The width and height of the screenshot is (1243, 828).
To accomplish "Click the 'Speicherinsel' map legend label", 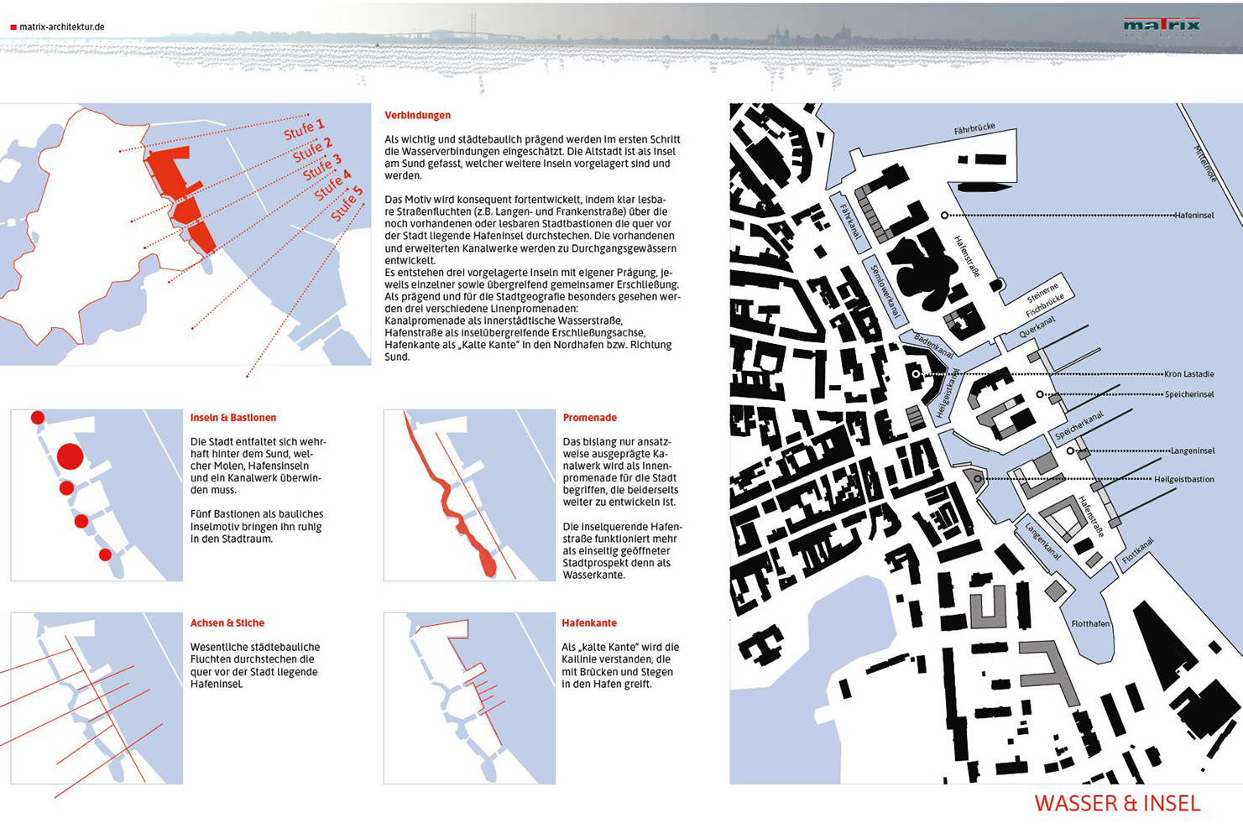I will pos(1189,394).
